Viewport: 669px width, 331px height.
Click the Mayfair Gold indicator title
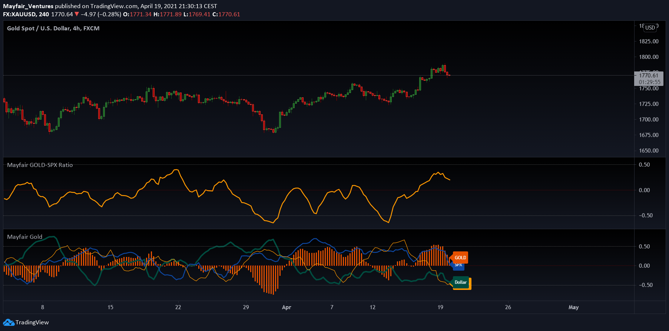[x=25, y=237]
